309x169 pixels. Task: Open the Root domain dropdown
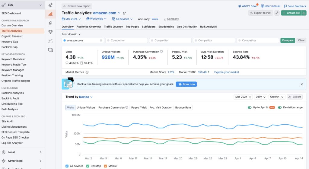(71, 34)
